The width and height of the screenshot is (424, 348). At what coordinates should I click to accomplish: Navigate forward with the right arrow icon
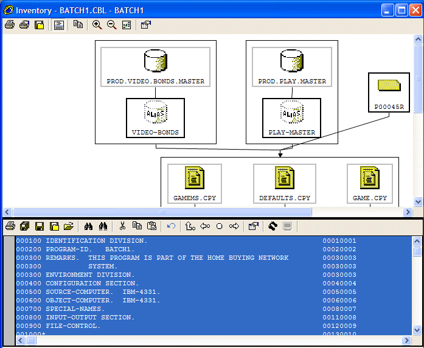pyautogui.click(x=234, y=226)
